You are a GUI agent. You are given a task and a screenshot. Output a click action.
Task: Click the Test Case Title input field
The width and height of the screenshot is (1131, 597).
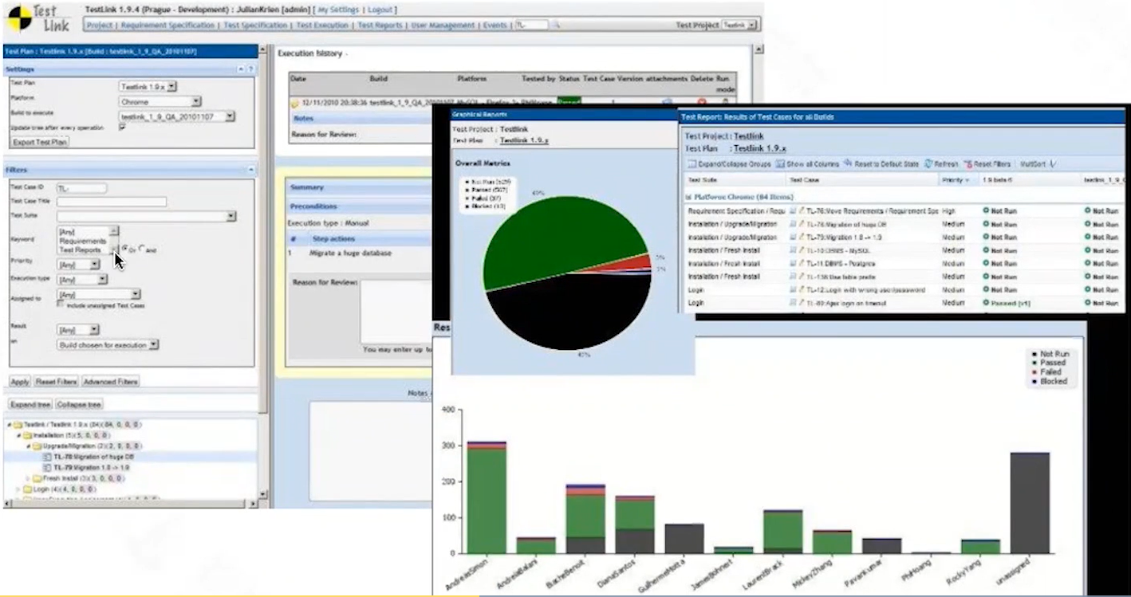click(x=112, y=202)
